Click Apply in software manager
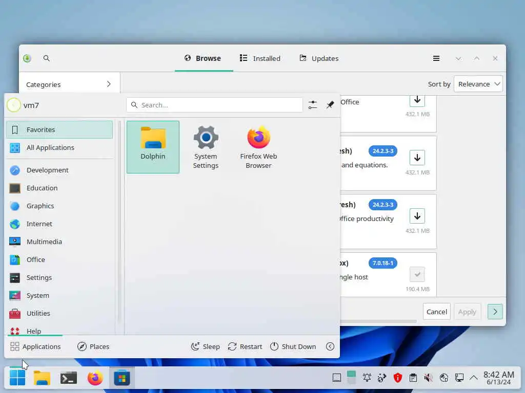This screenshot has height=393, width=525. tap(467, 312)
